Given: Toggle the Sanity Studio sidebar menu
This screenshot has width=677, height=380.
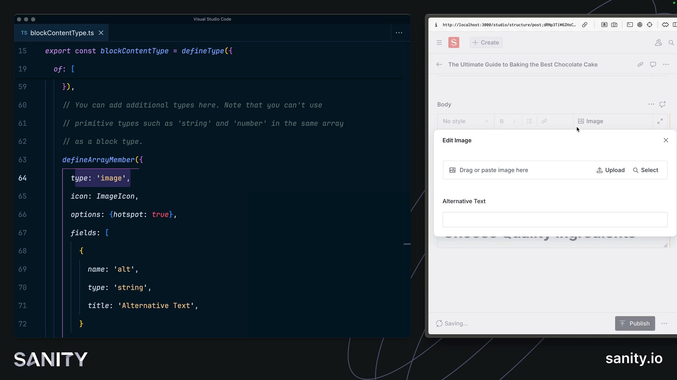Looking at the screenshot, I should 439,42.
